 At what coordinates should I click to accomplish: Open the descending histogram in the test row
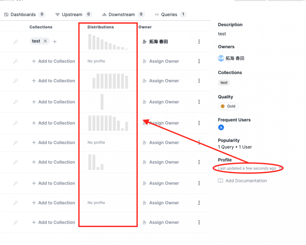(x=108, y=42)
